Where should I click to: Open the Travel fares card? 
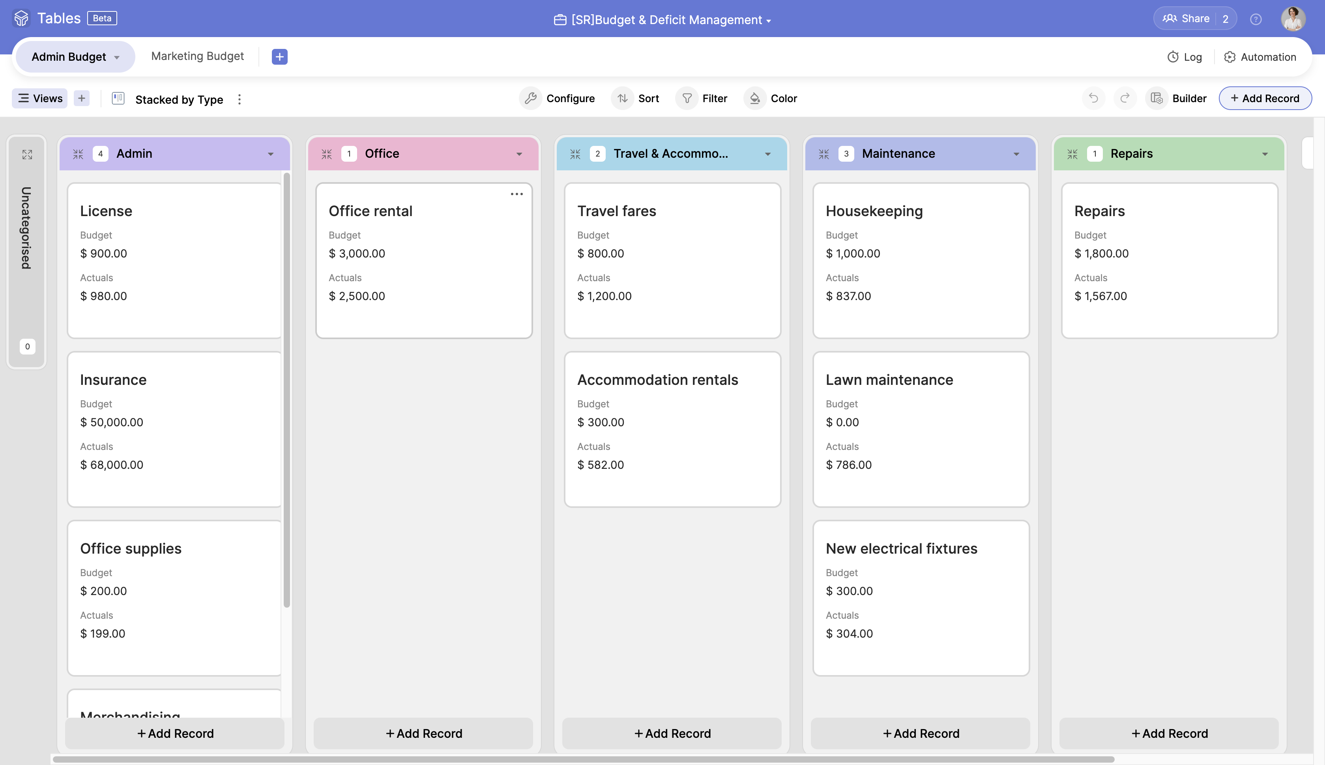(x=672, y=261)
